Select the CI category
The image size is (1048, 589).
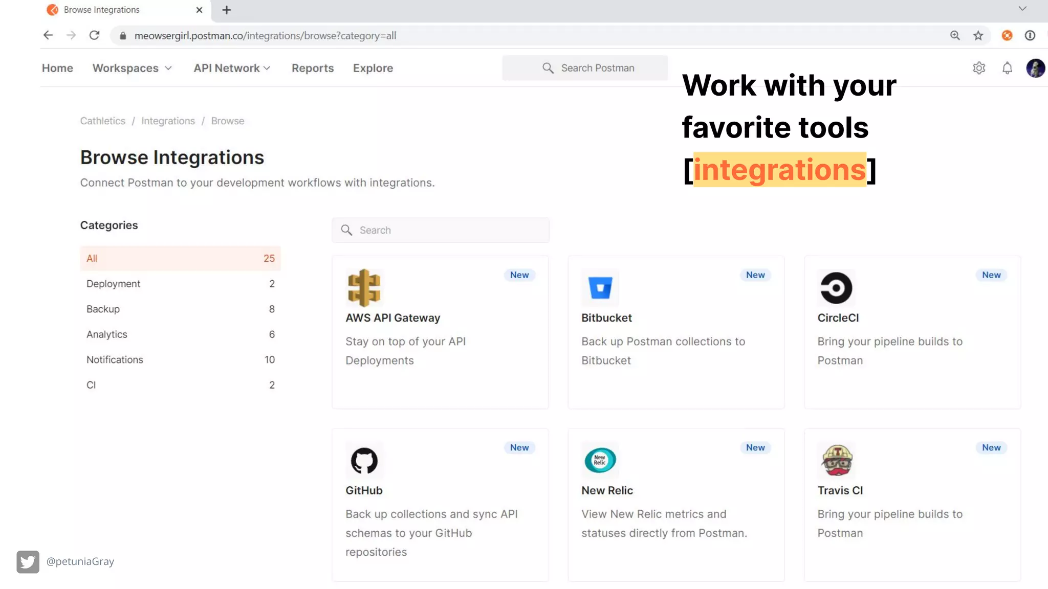coord(180,385)
